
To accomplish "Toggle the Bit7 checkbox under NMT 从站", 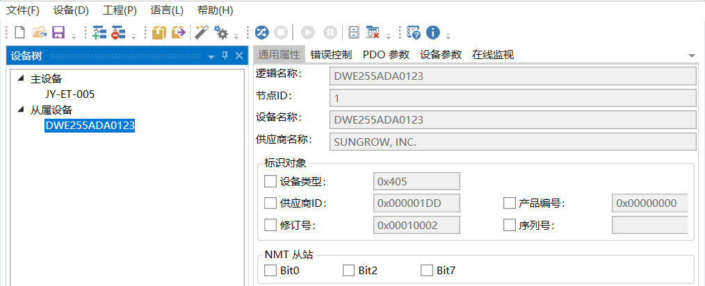I will (427, 270).
